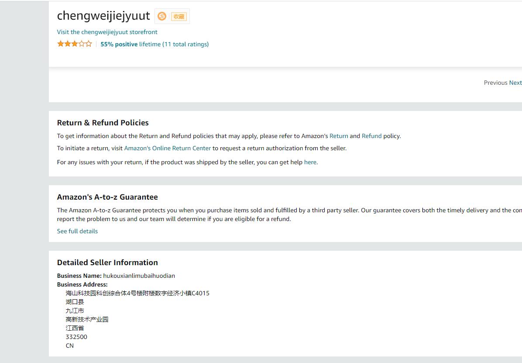This screenshot has width=522, height=363.
Task: Click the Amazon's A-to-z Guarantee heading
Action: pos(107,197)
